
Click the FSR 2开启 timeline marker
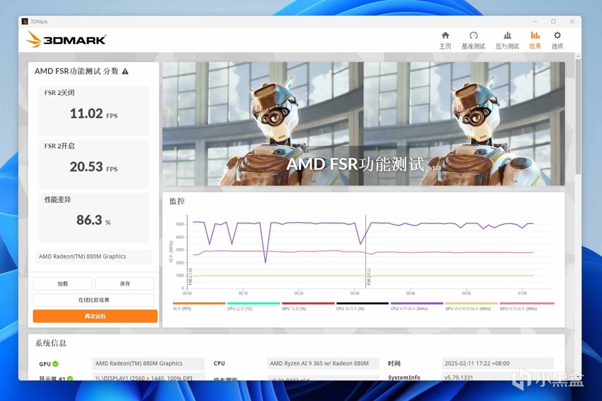pyautogui.click(x=369, y=278)
